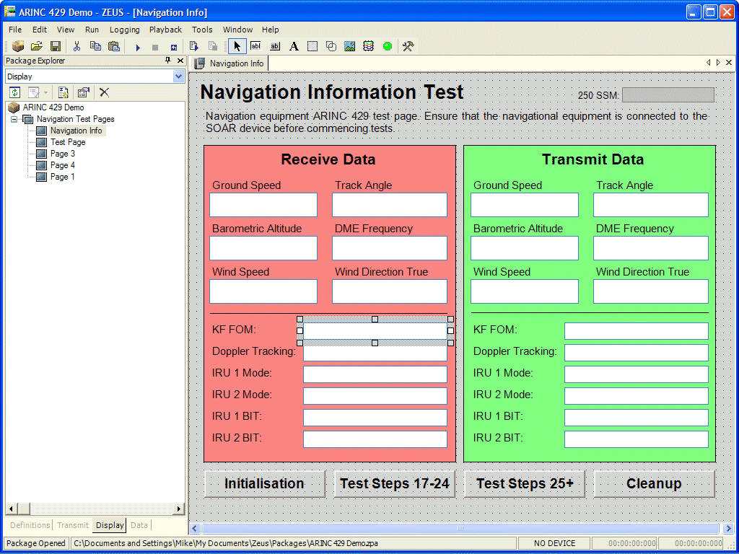Open a package with the folder icon
739x554 pixels.
click(x=37, y=46)
